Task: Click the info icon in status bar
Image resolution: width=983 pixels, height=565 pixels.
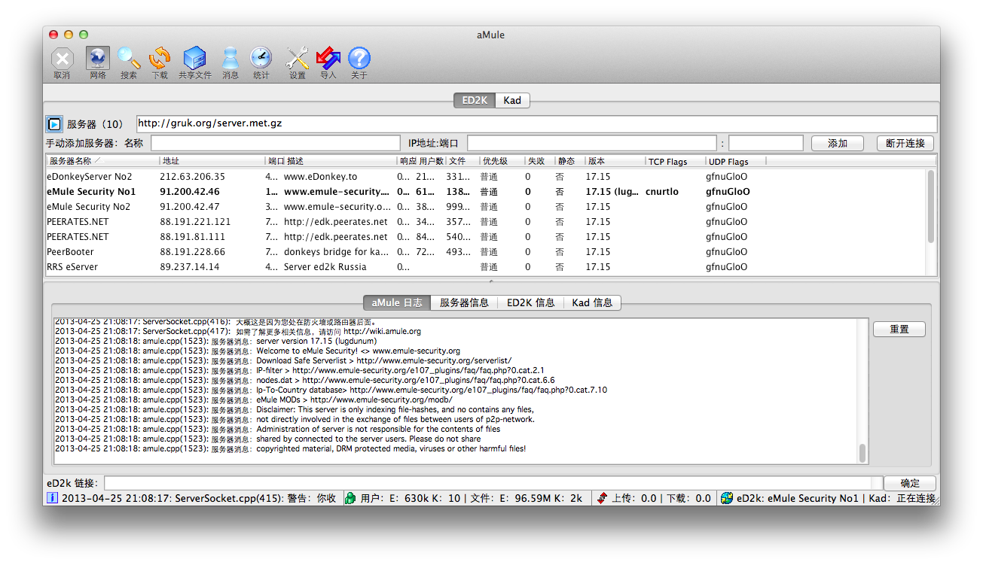Action: pos(52,498)
